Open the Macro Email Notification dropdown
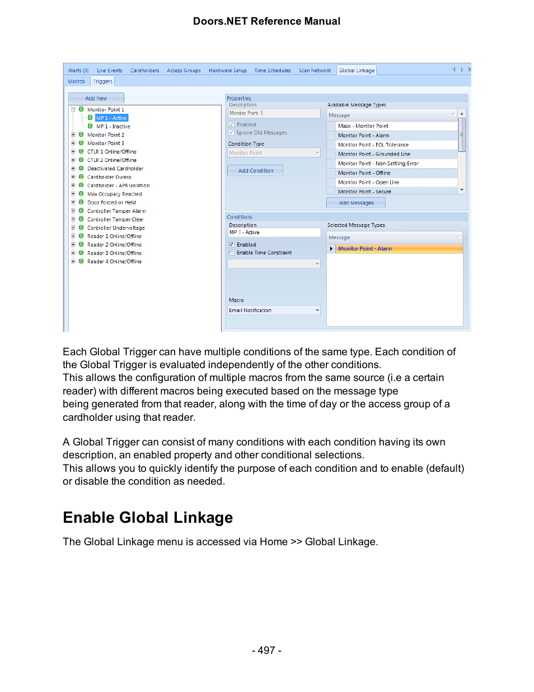This screenshot has height=692, width=534. 317,310
